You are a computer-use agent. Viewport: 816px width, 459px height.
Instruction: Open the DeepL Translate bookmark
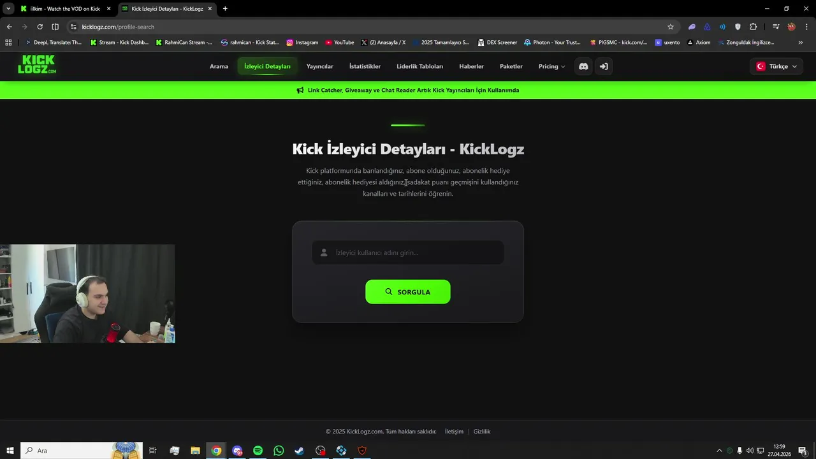54,43
